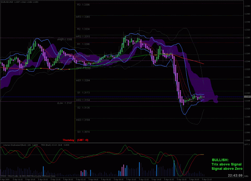
Task: Click the highlighted current price tag on price axis
Action: (247, 97)
